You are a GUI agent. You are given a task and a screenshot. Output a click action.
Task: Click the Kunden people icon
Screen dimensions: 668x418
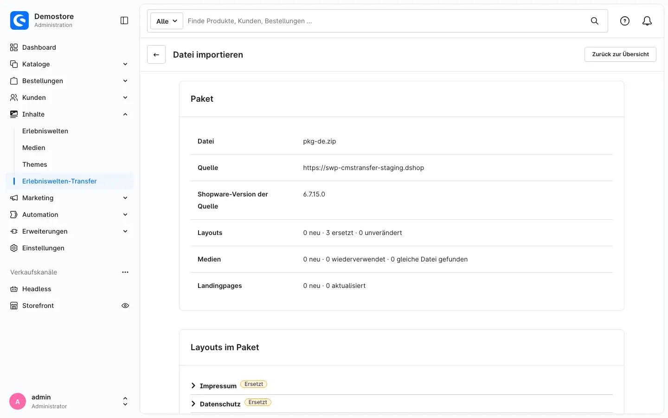tap(14, 98)
